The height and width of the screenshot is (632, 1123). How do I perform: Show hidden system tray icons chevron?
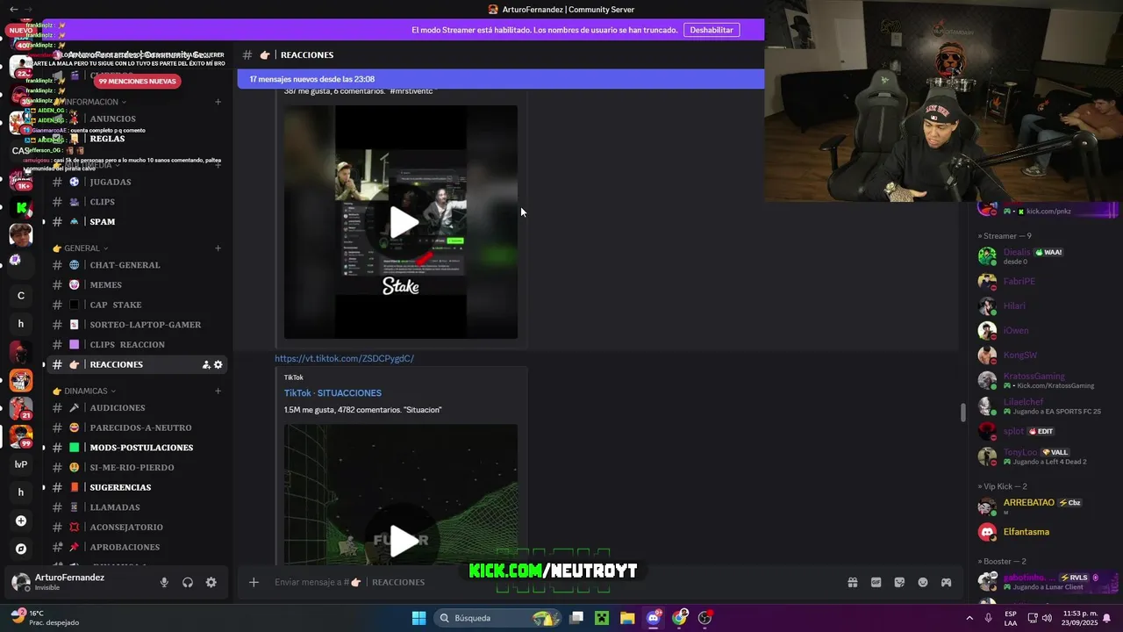coord(969,618)
